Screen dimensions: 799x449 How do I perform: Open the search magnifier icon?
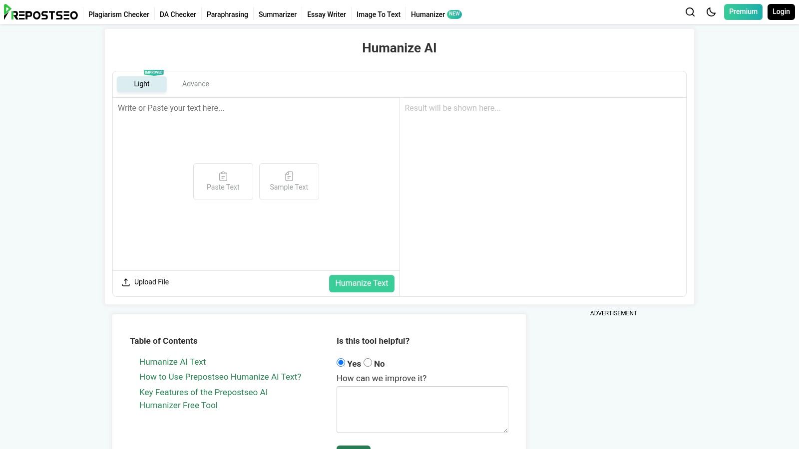[690, 12]
